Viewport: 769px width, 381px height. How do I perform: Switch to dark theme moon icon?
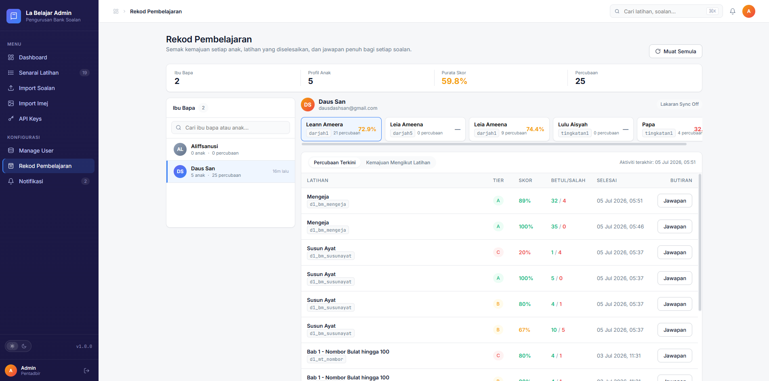(24, 346)
